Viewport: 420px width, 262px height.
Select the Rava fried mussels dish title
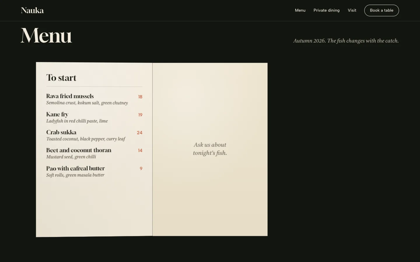coord(70,96)
